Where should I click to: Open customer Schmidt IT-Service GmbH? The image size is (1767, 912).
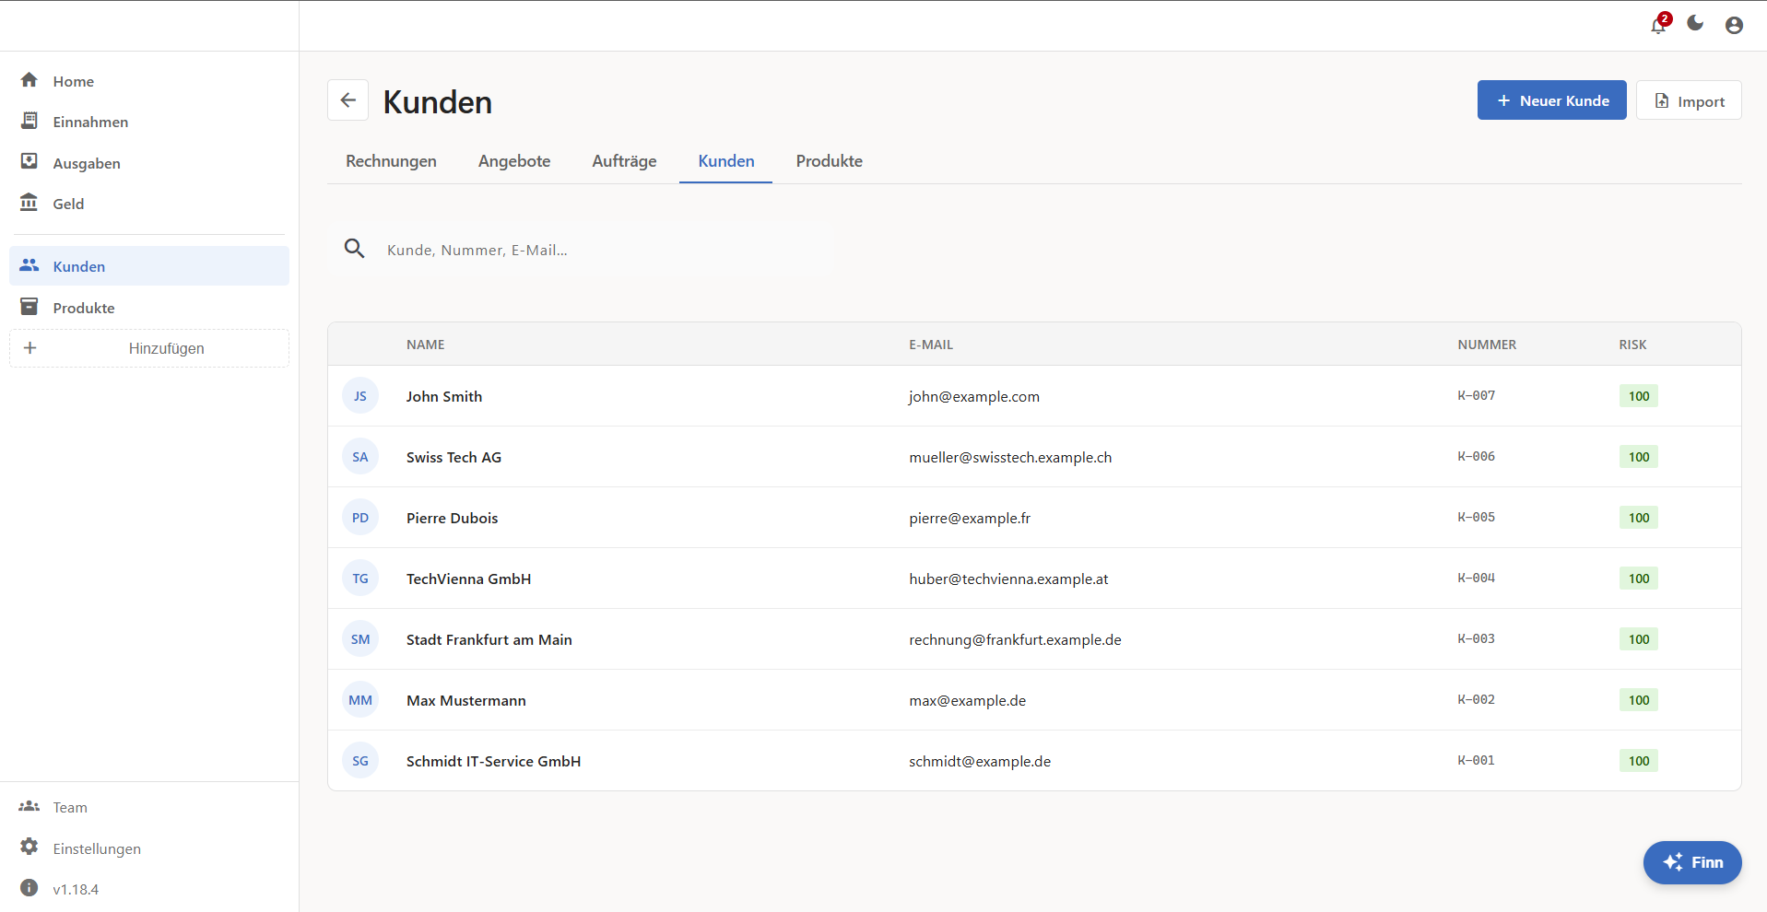coord(493,761)
